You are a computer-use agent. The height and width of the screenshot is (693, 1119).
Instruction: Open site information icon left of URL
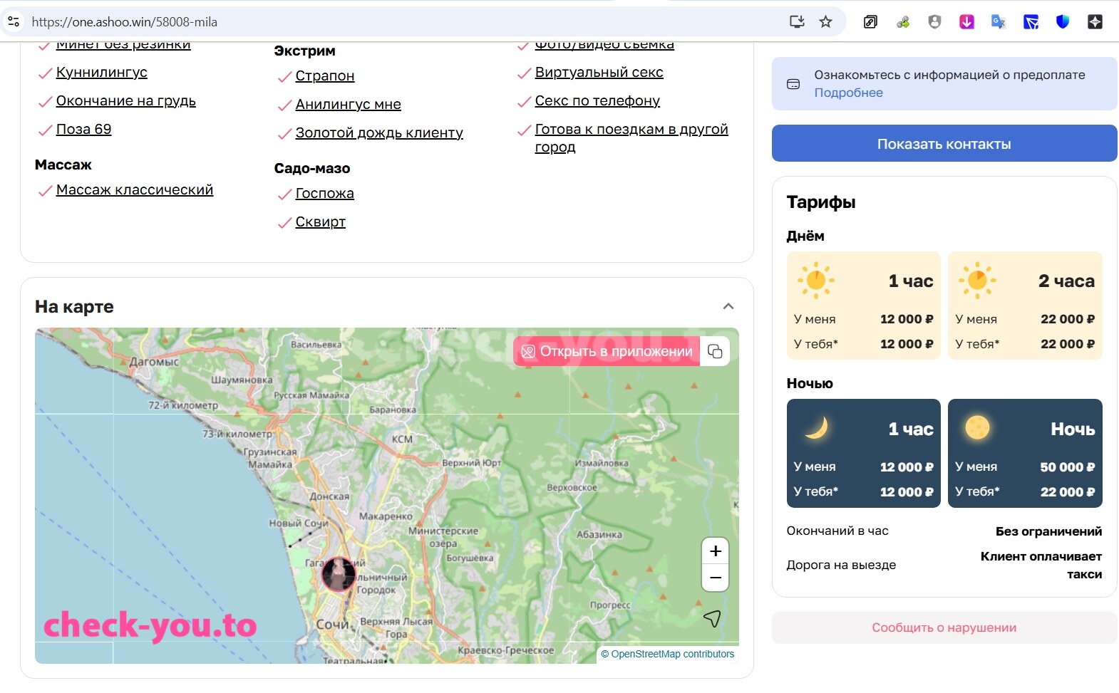point(14,21)
